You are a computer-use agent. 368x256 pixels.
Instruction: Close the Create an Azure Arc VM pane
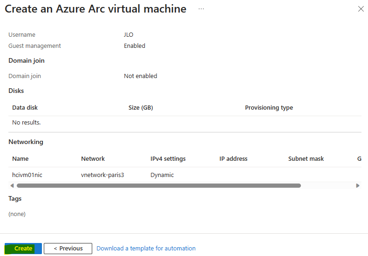[x=361, y=9]
